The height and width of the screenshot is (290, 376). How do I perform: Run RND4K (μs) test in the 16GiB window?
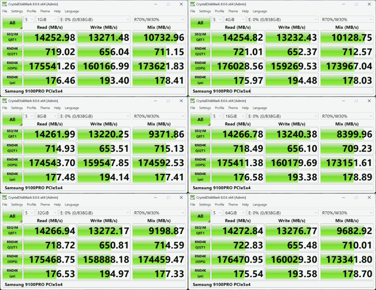(201, 177)
